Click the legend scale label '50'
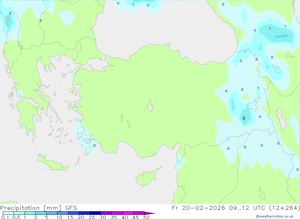The height and width of the screenshot is (219, 300). pos(147,217)
